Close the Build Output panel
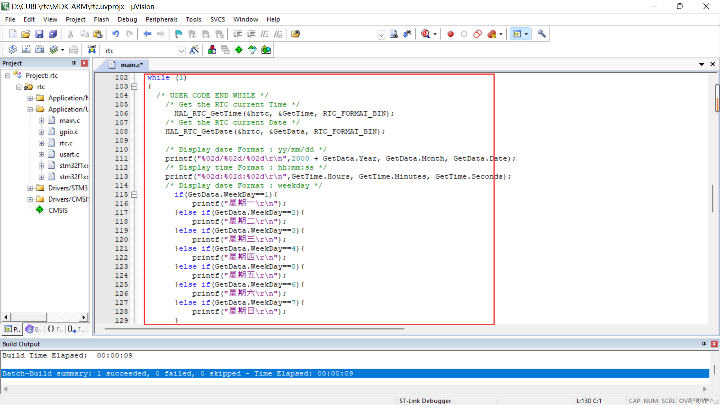Viewport: 720px width, 405px height. coord(714,344)
